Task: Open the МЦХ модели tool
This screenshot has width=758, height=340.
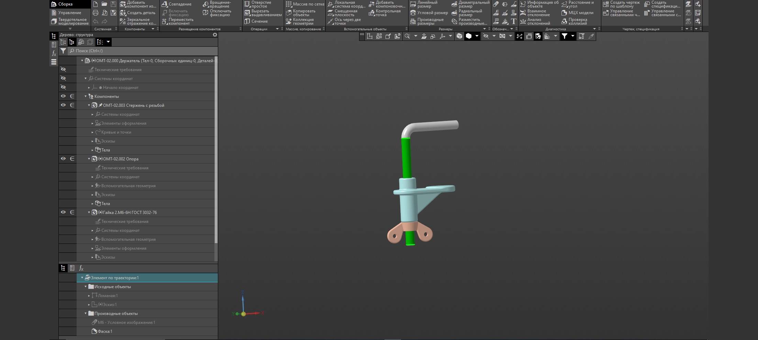Action: [x=577, y=13]
